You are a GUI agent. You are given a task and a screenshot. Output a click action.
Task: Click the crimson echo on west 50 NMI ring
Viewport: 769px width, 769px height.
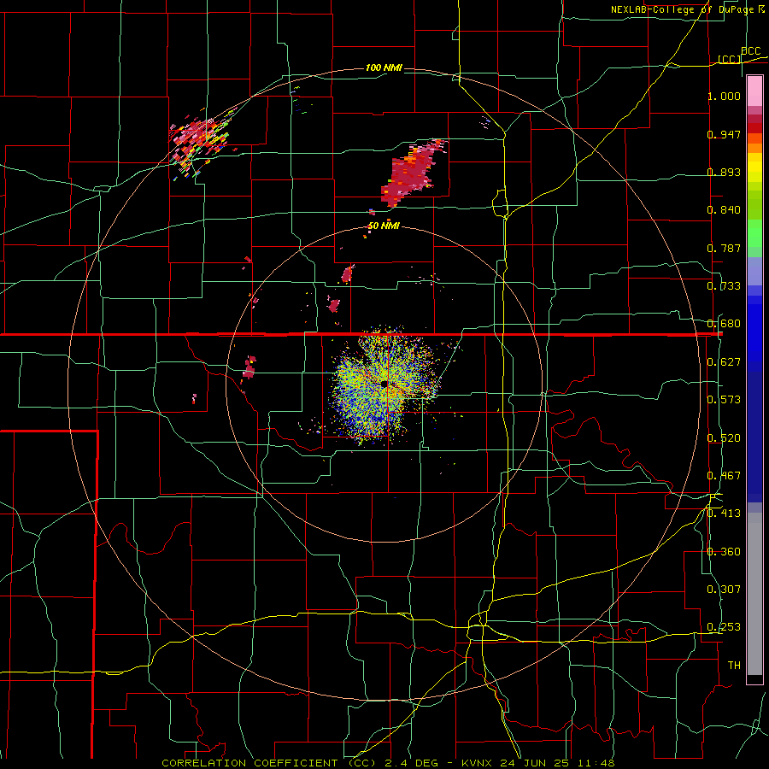tap(249, 367)
